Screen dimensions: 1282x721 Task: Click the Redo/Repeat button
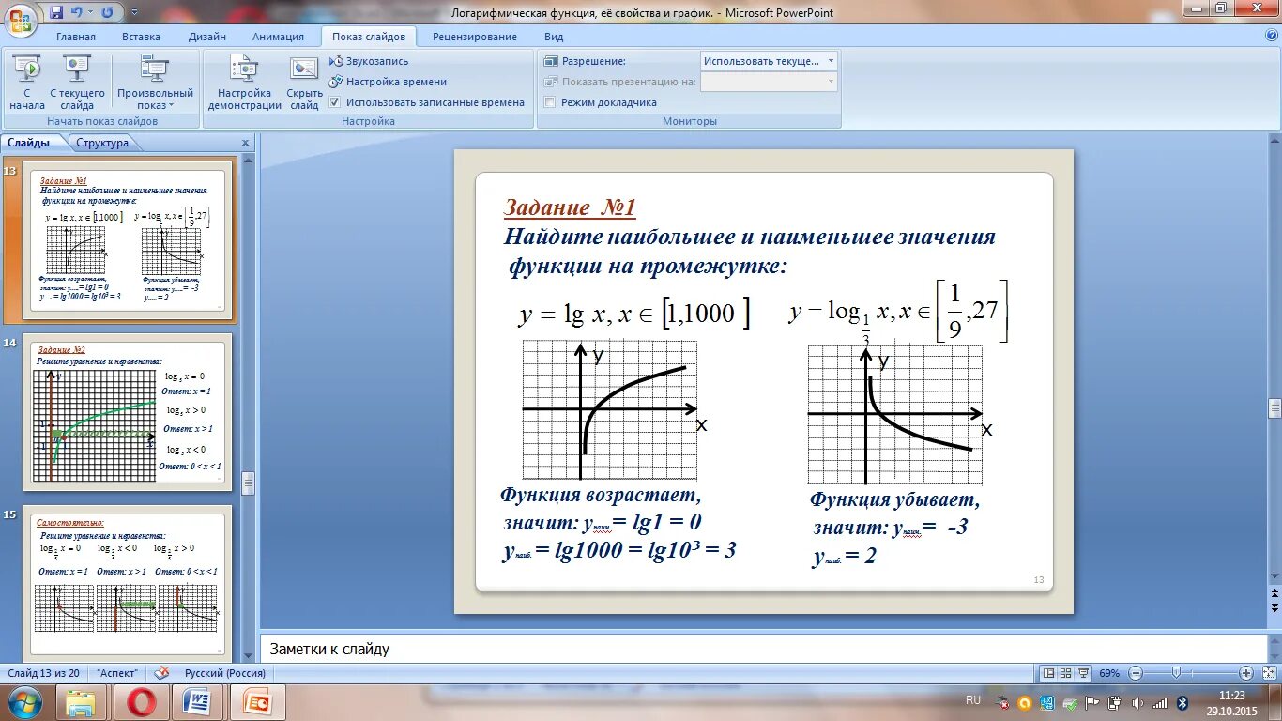pyautogui.click(x=107, y=12)
